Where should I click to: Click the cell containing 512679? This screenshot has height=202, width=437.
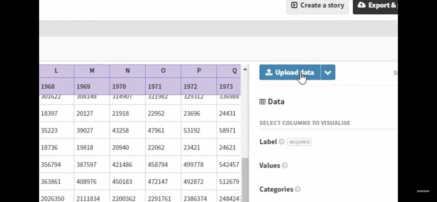[229, 182]
